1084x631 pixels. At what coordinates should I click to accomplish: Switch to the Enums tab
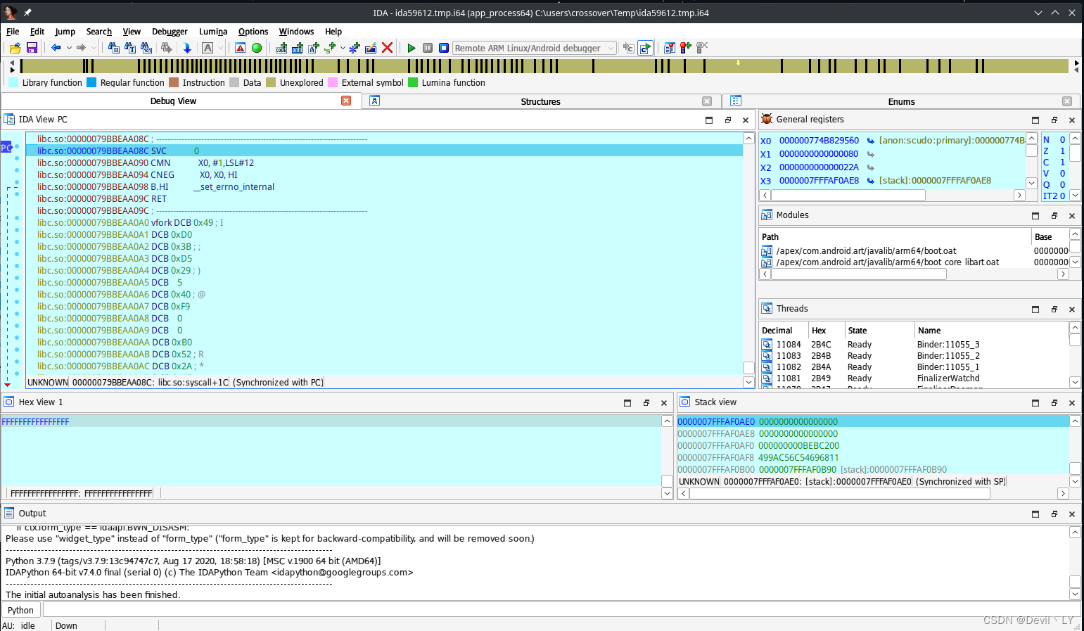click(x=901, y=101)
